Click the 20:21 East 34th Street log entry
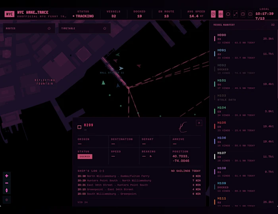 point(139,185)
